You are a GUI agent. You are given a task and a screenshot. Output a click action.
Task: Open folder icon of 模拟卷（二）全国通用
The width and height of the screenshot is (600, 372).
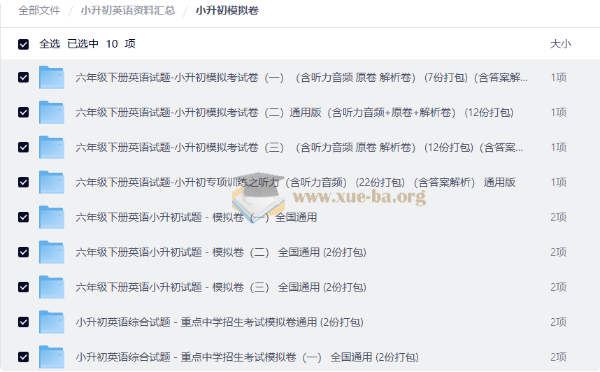pyautogui.click(x=51, y=252)
